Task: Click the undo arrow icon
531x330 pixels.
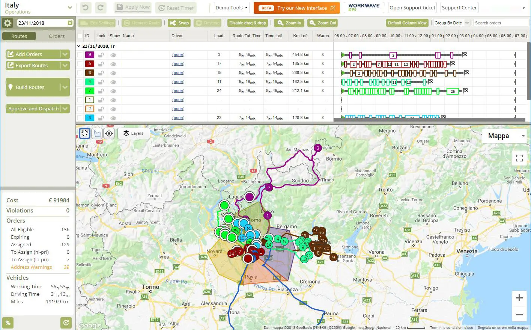Action: coord(86,8)
